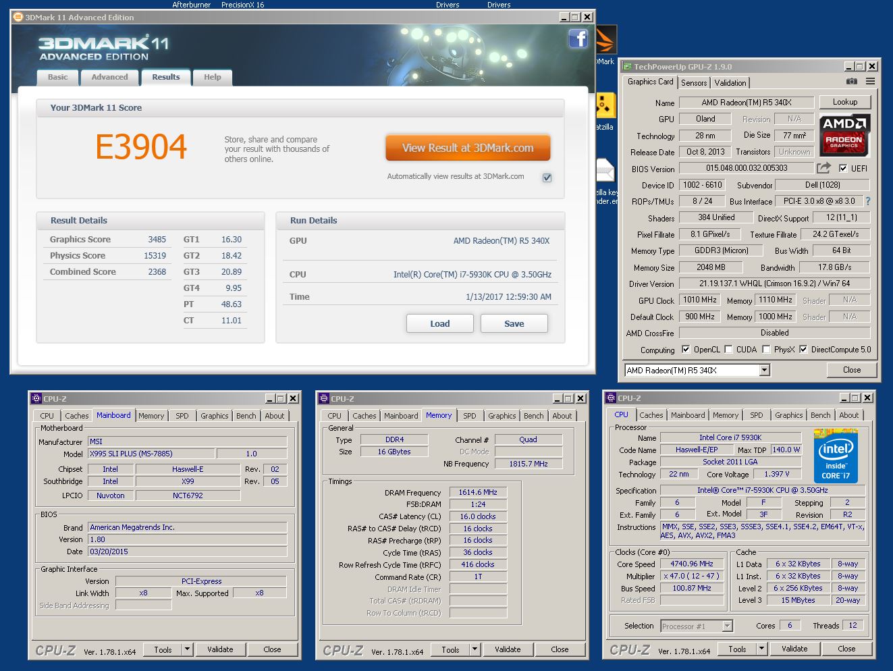Open Tools dropdown arrow in CPU tab CPU-Z window
893x671 pixels.
762,649
